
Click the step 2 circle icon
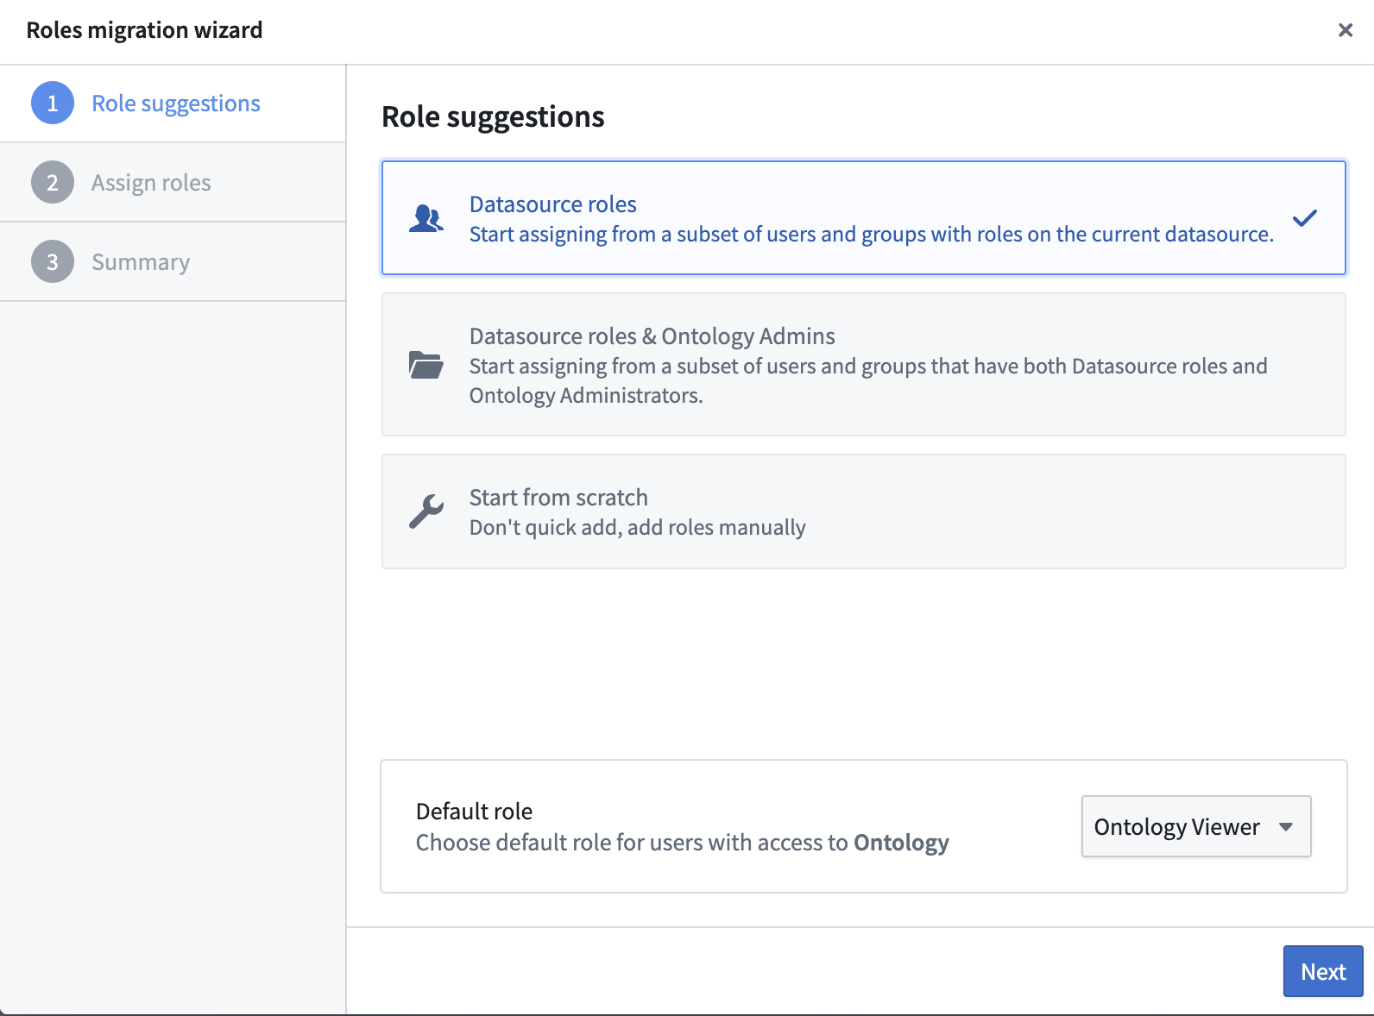(53, 183)
